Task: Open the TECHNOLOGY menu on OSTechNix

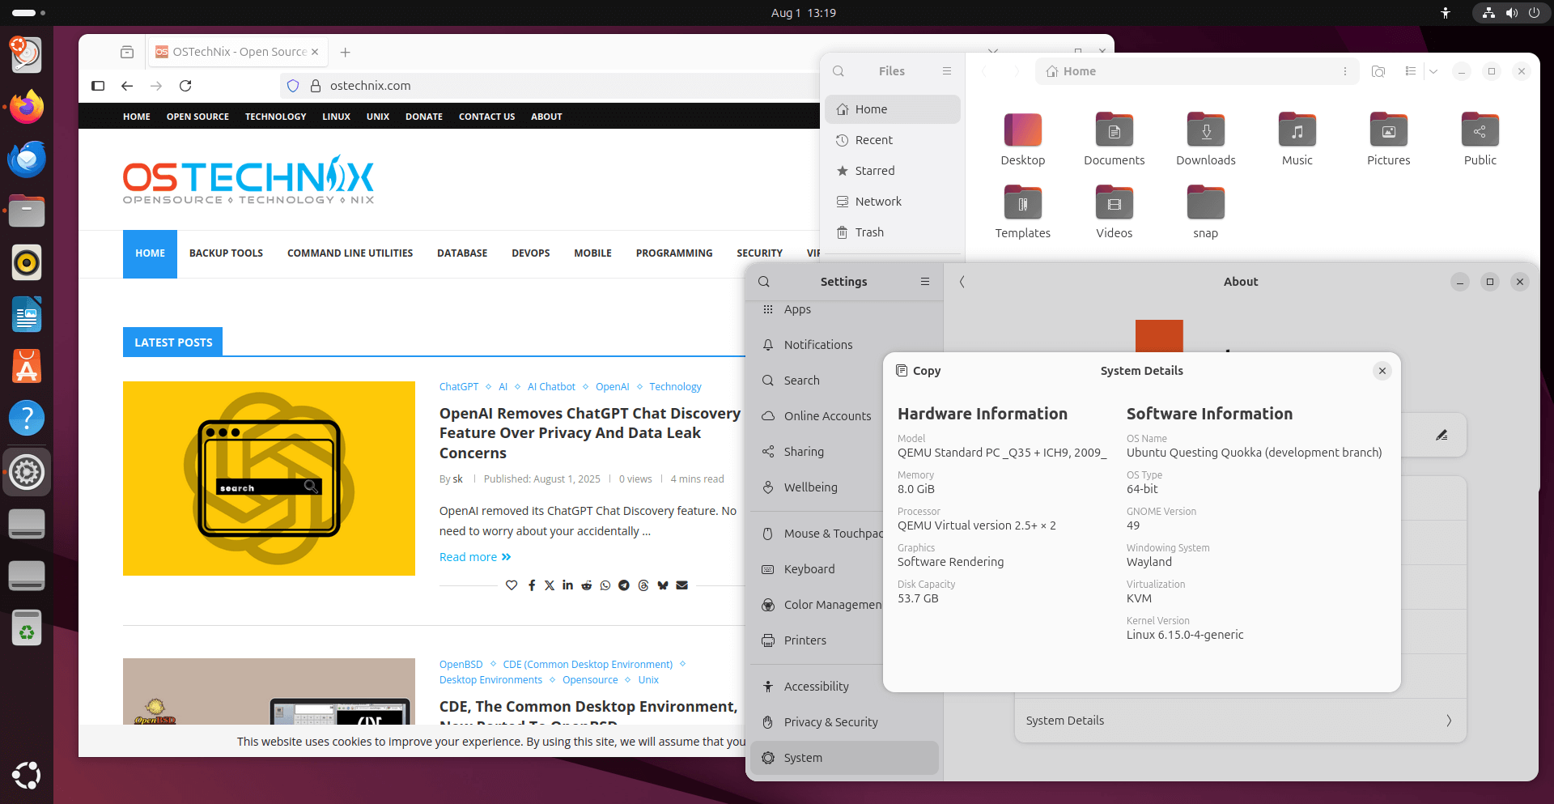Action: click(x=275, y=116)
